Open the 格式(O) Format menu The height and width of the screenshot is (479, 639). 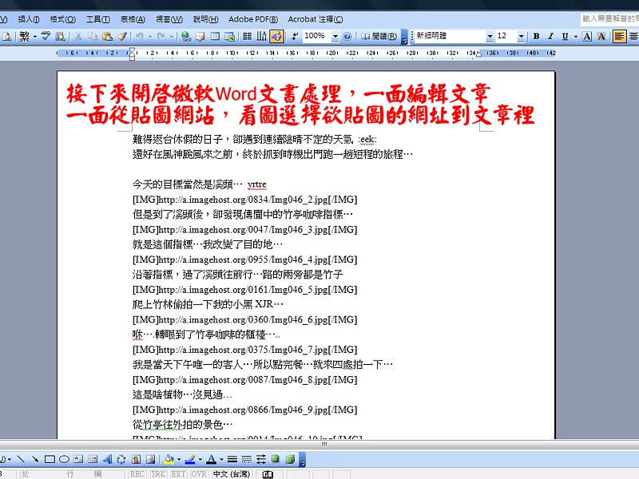coord(63,19)
